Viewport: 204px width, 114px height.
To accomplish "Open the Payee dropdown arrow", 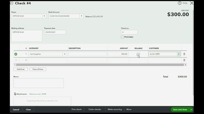I will pyautogui.click(x=44, y=16).
